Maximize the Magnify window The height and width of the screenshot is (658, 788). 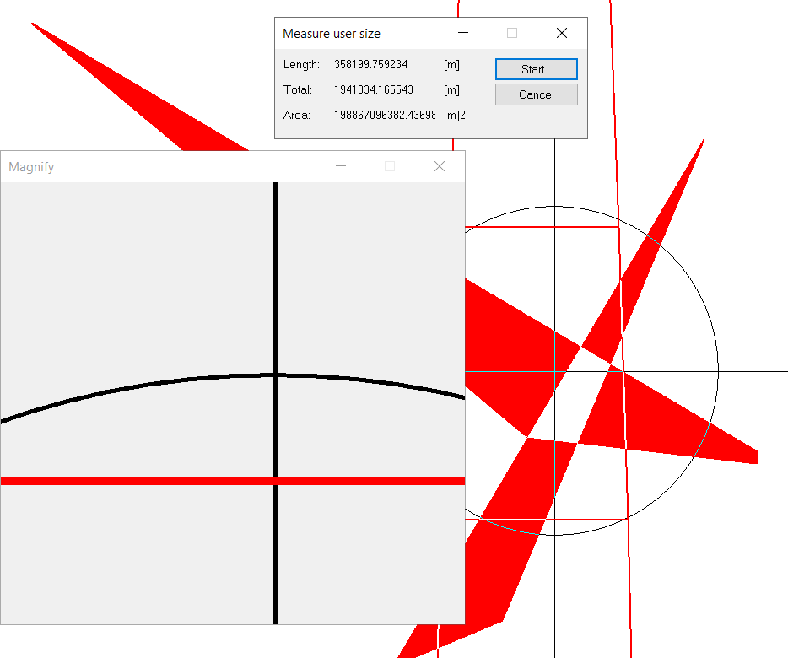[390, 166]
